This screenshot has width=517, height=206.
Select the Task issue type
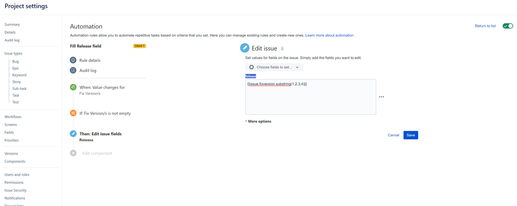click(x=16, y=96)
